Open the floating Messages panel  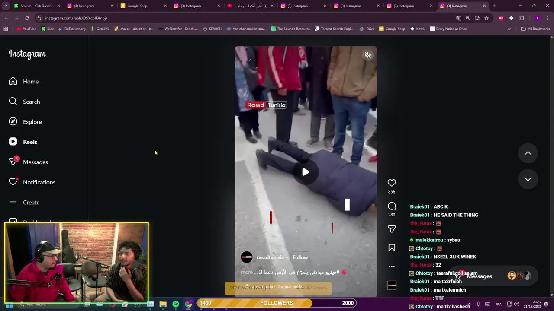tap(493, 276)
